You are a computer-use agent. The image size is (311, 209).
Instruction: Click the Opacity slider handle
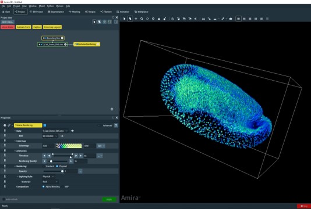(62, 171)
